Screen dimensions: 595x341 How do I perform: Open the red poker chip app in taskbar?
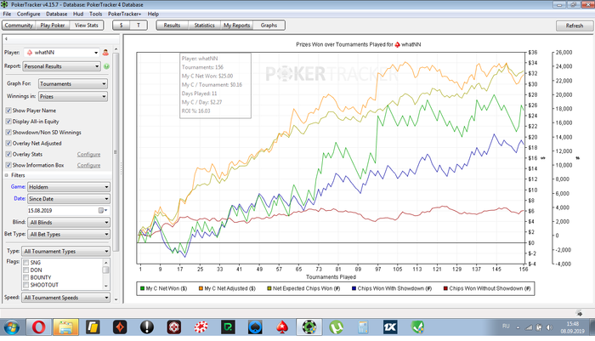click(x=201, y=327)
